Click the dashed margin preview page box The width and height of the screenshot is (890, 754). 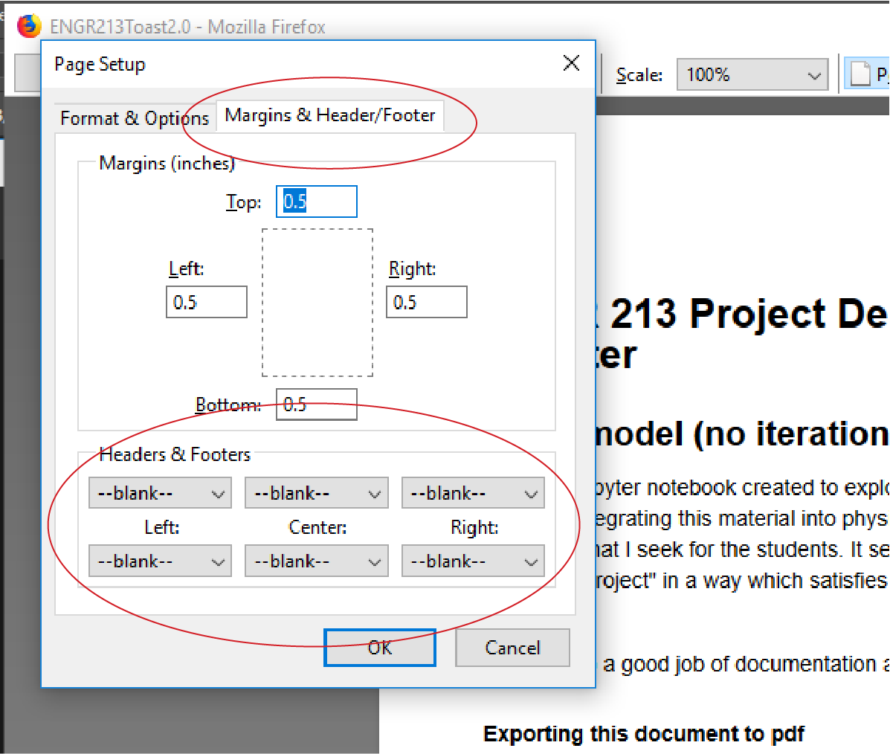tap(317, 303)
